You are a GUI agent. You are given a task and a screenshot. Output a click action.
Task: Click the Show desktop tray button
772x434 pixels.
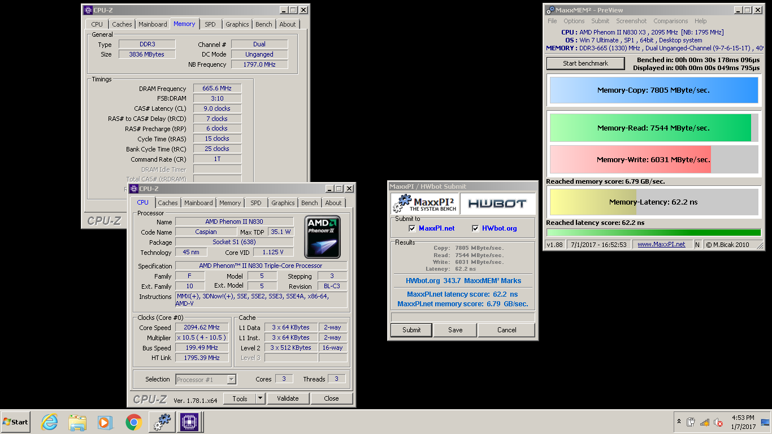point(765,422)
